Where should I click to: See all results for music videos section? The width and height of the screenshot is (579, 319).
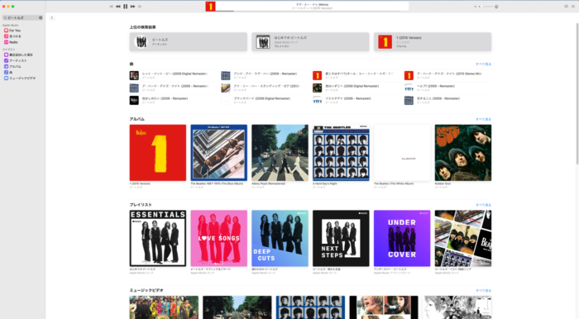[x=483, y=291]
